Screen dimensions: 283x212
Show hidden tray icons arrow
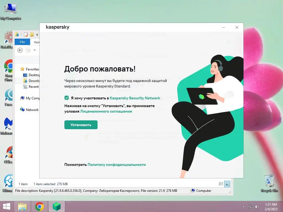pyautogui.click(x=244, y=207)
